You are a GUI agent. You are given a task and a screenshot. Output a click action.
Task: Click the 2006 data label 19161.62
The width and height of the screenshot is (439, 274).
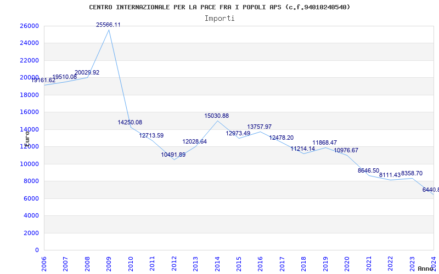coord(43,81)
